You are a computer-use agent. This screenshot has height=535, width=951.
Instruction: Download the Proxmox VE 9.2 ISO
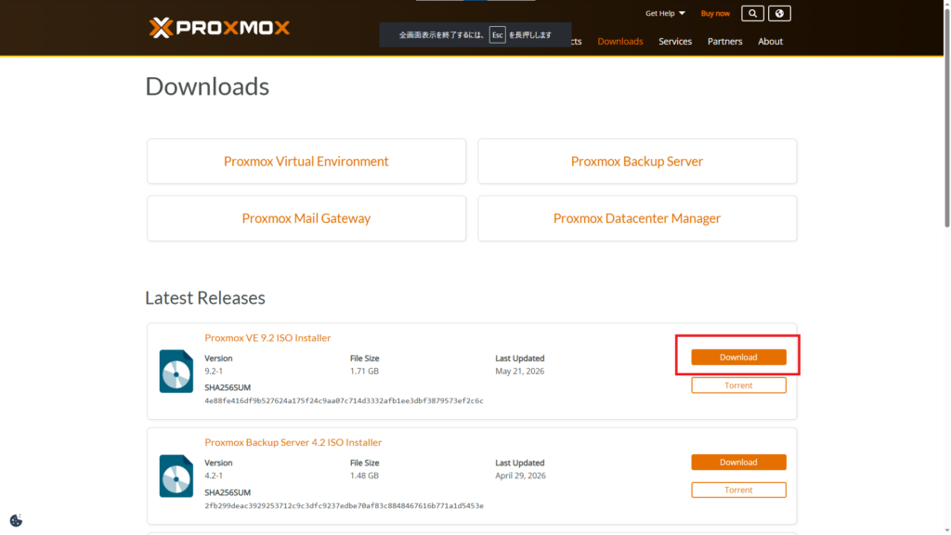[738, 358]
